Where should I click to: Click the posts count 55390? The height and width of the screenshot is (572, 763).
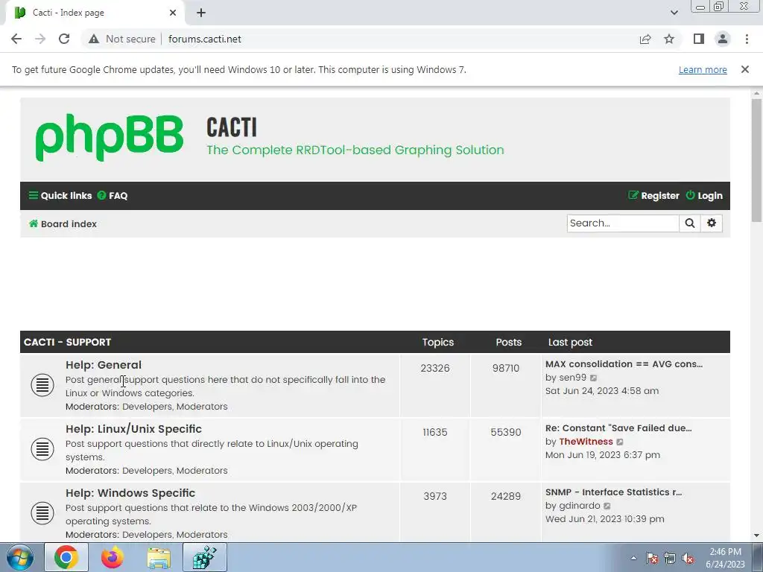(x=506, y=433)
